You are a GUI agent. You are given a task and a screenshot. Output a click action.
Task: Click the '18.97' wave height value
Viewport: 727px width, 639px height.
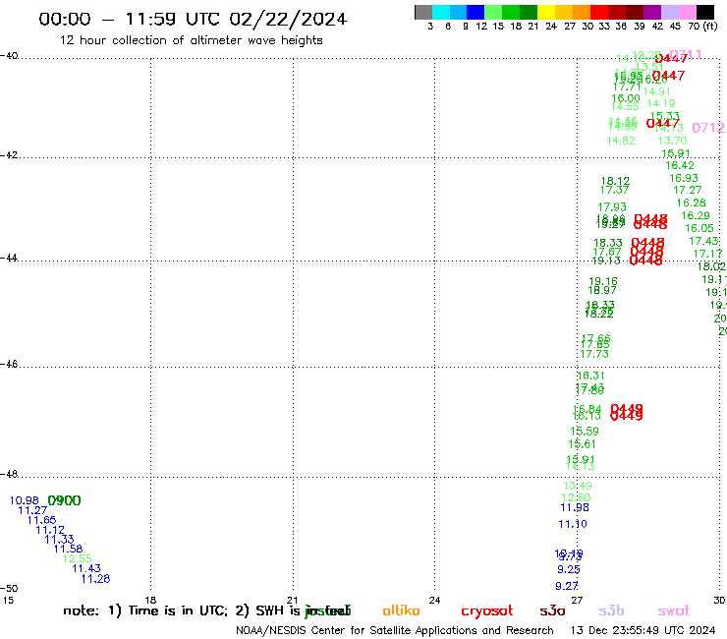point(602,290)
